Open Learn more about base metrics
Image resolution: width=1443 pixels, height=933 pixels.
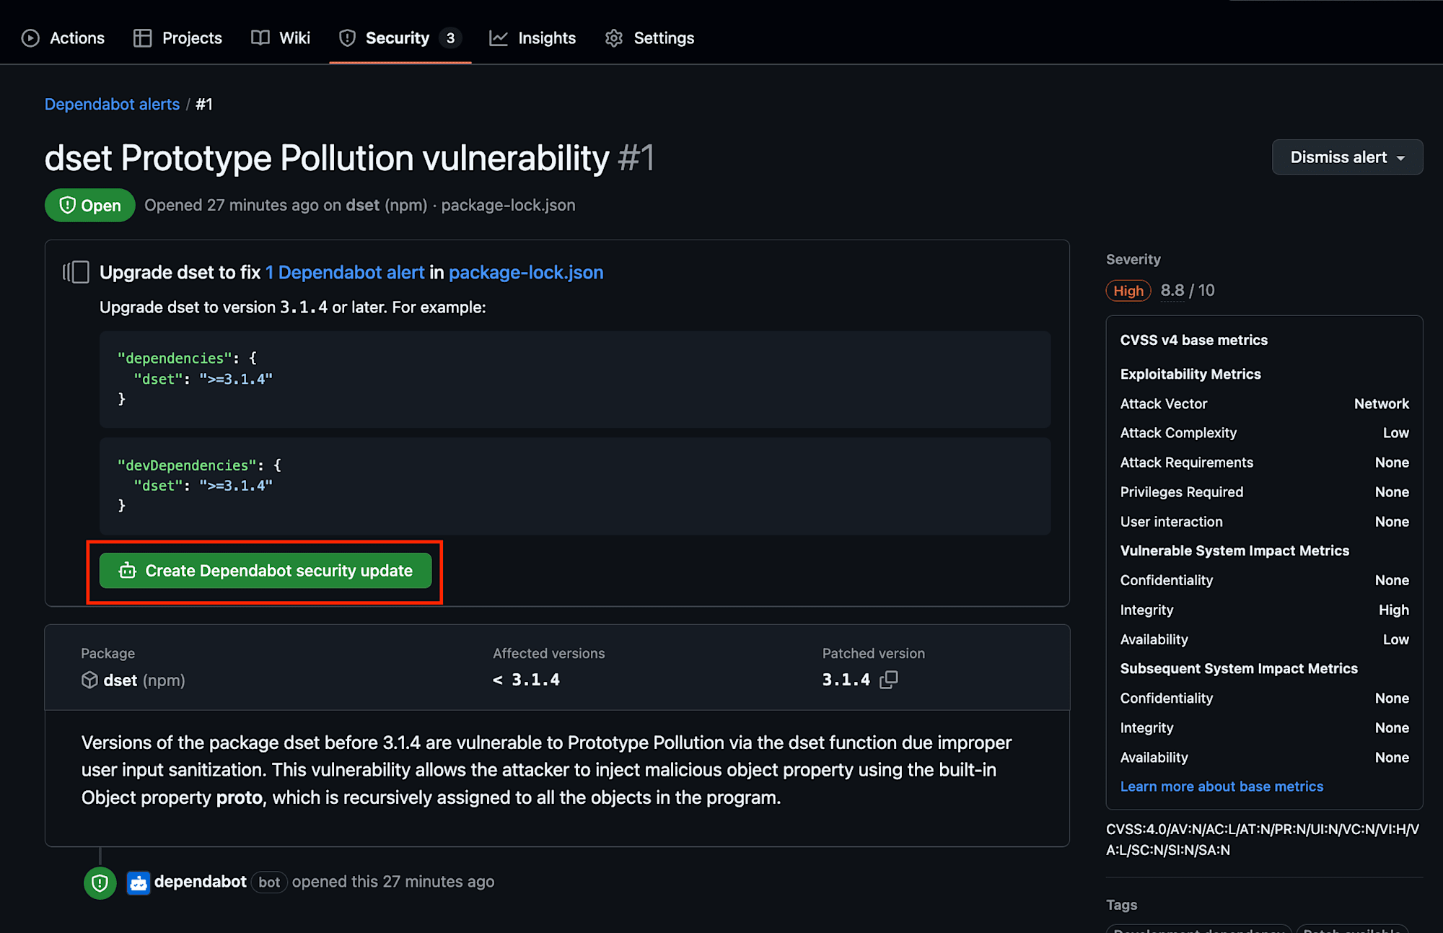(x=1221, y=787)
